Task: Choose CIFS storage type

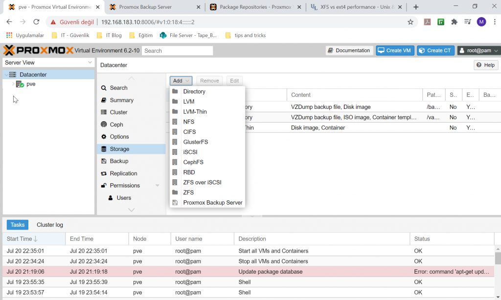Action: click(x=207, y=132)
